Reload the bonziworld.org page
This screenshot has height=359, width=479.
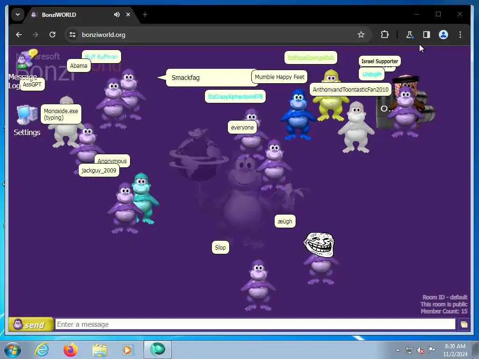[52, 35]
